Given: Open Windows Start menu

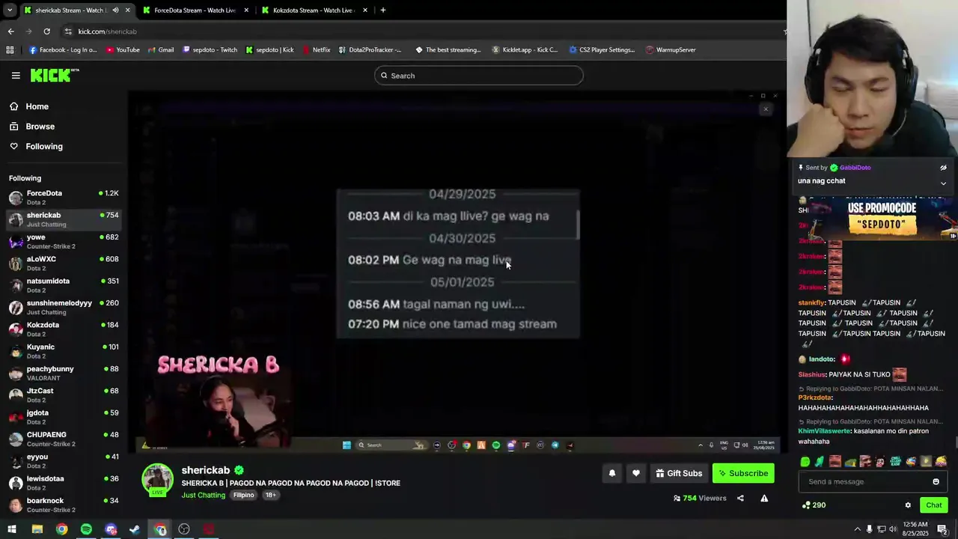Looking at the screenshot, I should 12,529.
